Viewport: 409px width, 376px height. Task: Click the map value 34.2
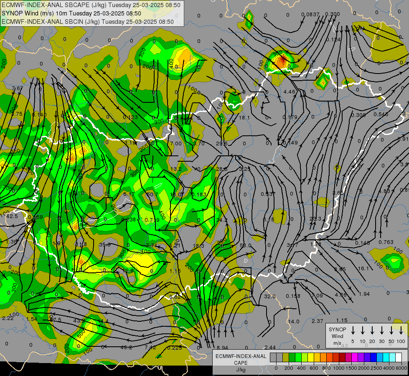(x=222, y=220)
